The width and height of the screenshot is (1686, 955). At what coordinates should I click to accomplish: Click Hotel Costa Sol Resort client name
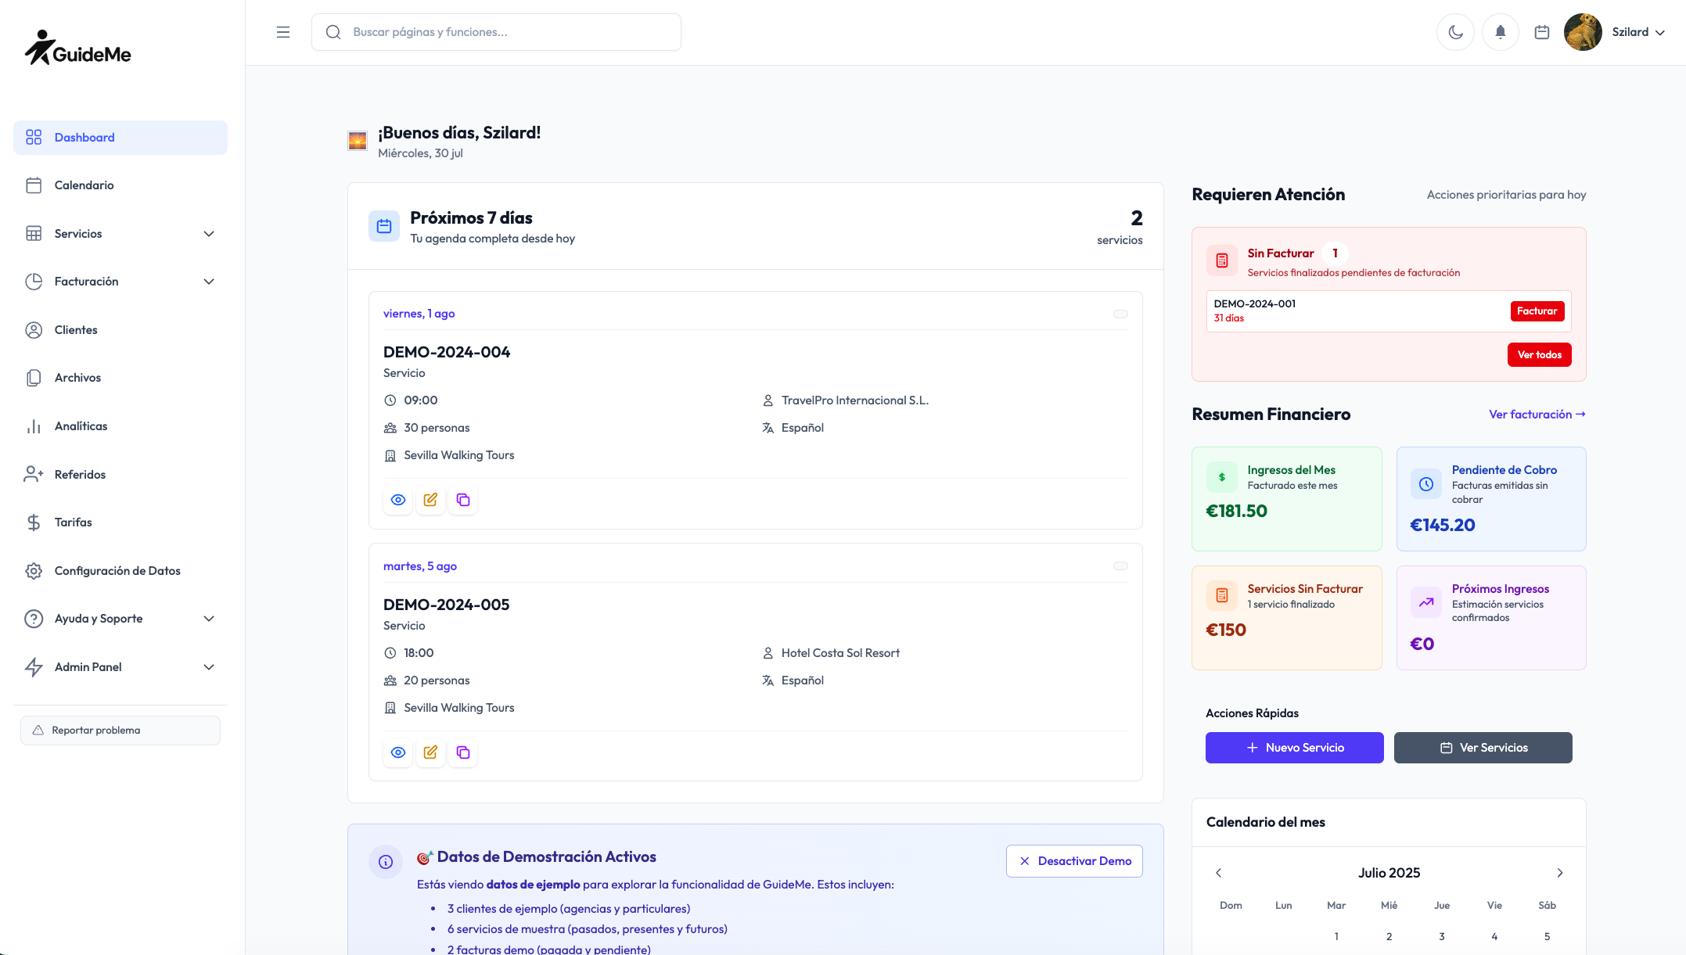(x=840, y=653)
